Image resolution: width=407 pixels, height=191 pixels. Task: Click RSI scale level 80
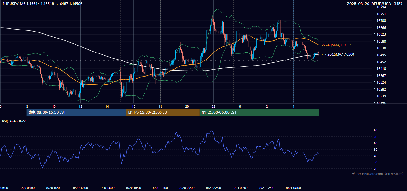tap(375, 130)
